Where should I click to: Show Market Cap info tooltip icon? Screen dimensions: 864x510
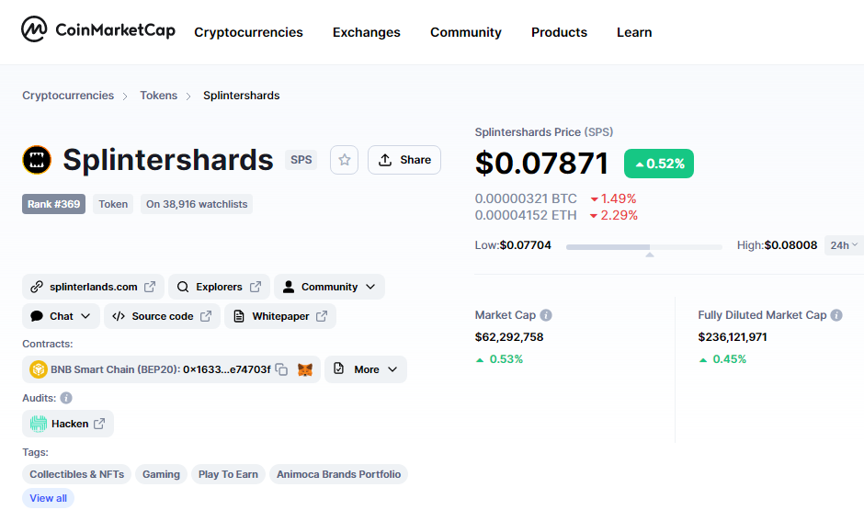[x=546, y=315]
